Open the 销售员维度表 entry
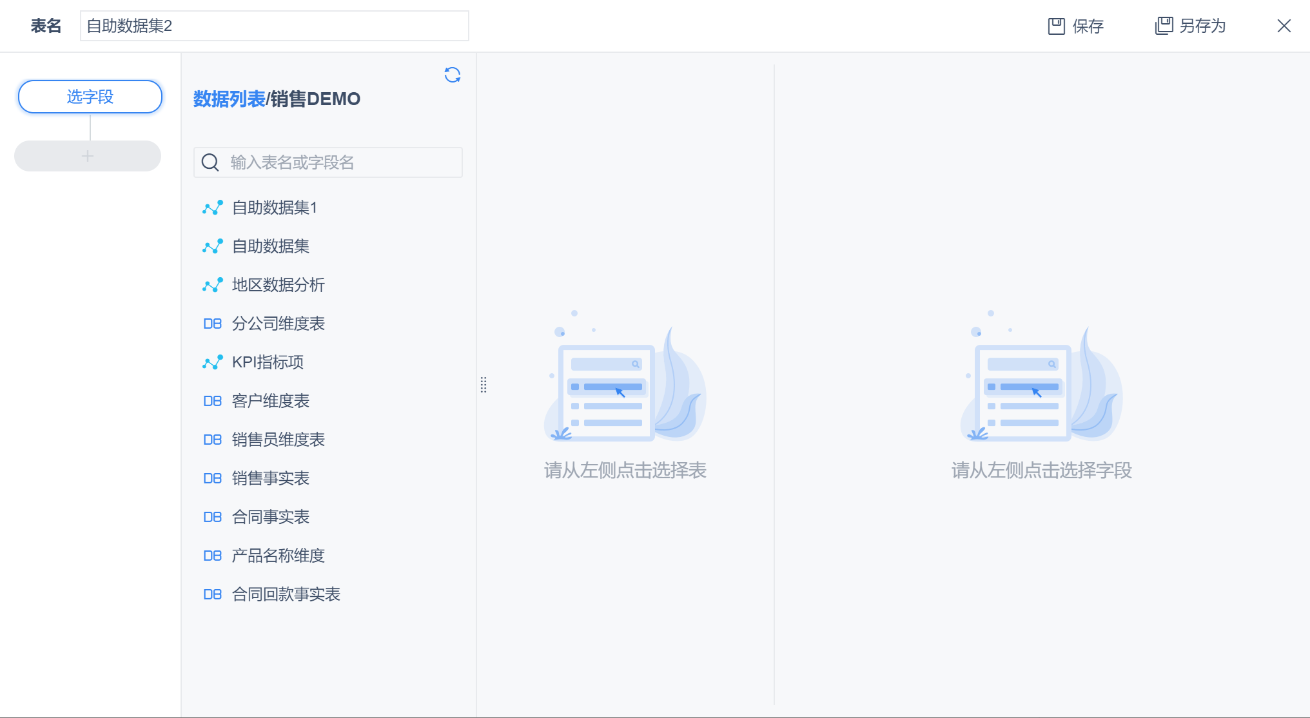Screen dimensions: 1310x718 point(278,440)
